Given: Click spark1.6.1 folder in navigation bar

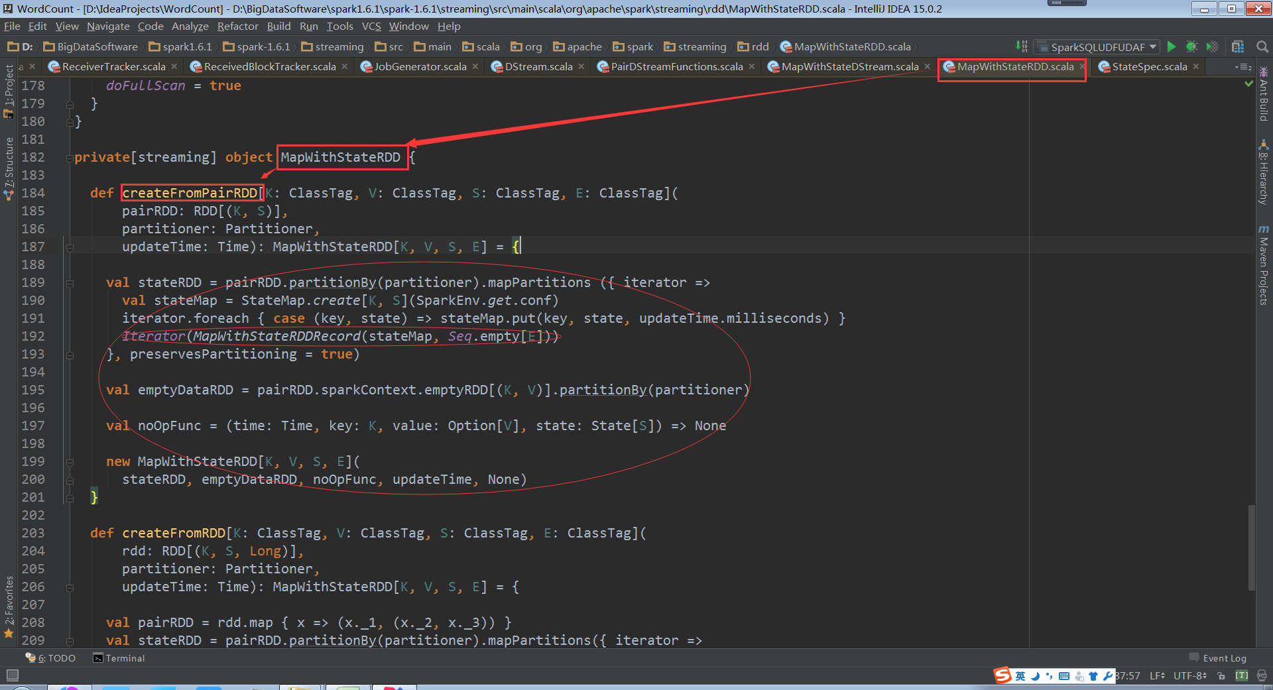Looking at the screenshot, I should [x=180, y=47].
